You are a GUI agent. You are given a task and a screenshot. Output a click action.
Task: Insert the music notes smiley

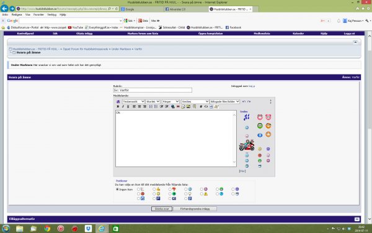tap(247, 117)
